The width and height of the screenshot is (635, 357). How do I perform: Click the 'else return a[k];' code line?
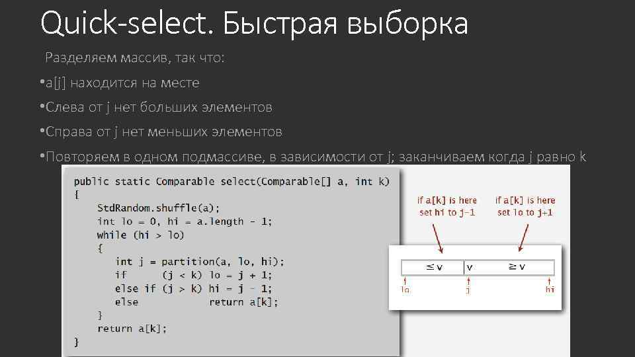tap(196, 302)
